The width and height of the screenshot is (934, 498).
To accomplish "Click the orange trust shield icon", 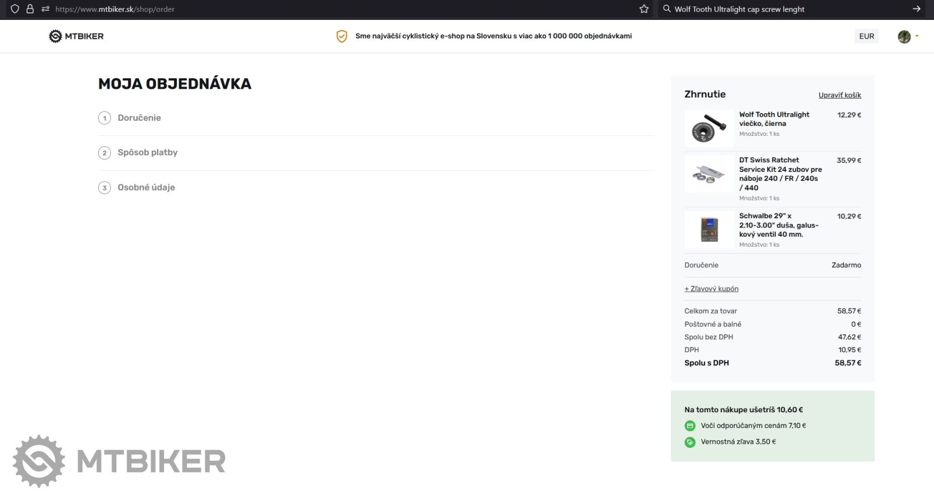I will tap(341, 36).
